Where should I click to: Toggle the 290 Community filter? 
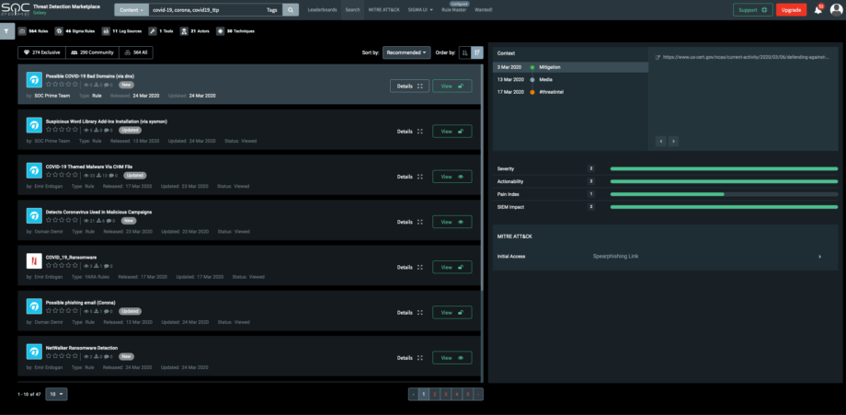click(x=92, y=52)
